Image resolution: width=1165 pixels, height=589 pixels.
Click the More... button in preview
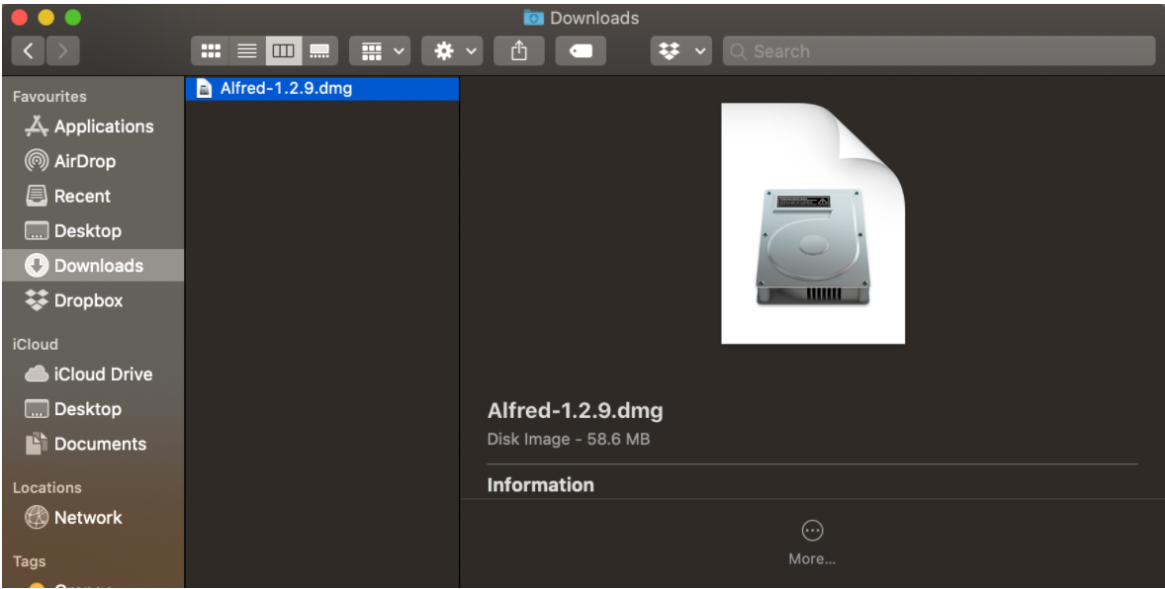pyautogui.click(x=812, y=542)
